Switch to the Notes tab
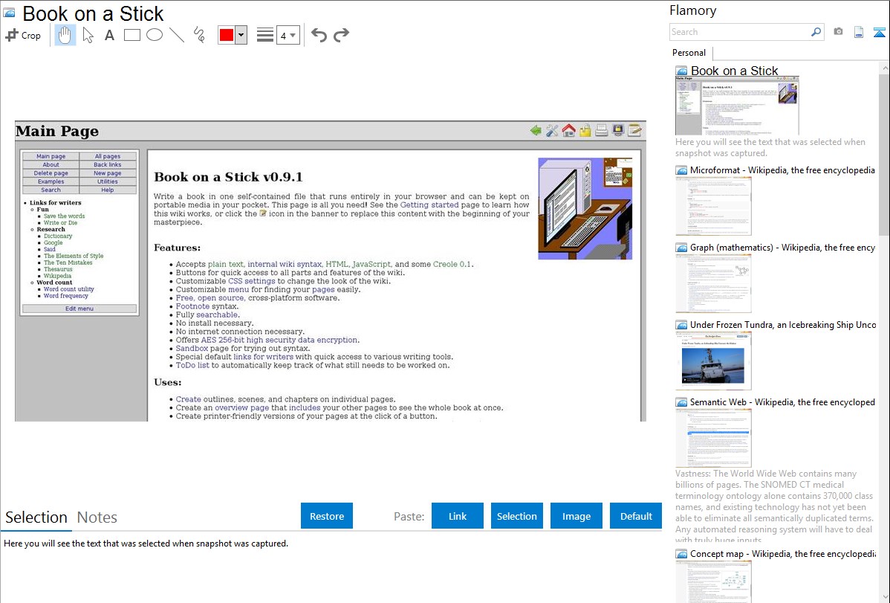Image resolution: width=890 pixels, height=603 pixels. coord(97,517)
